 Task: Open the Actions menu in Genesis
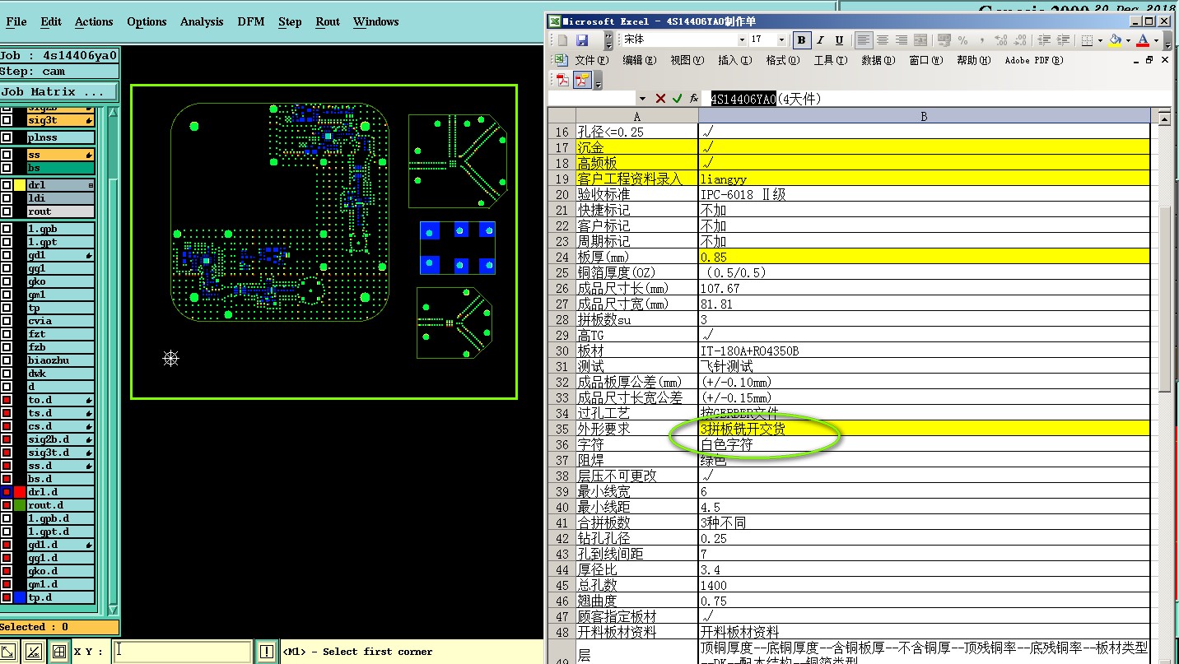click(x=94, y=21)
